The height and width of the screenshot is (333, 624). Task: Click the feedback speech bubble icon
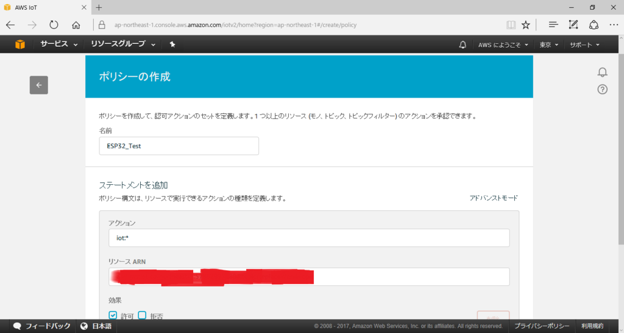click(x=17, y=326)
